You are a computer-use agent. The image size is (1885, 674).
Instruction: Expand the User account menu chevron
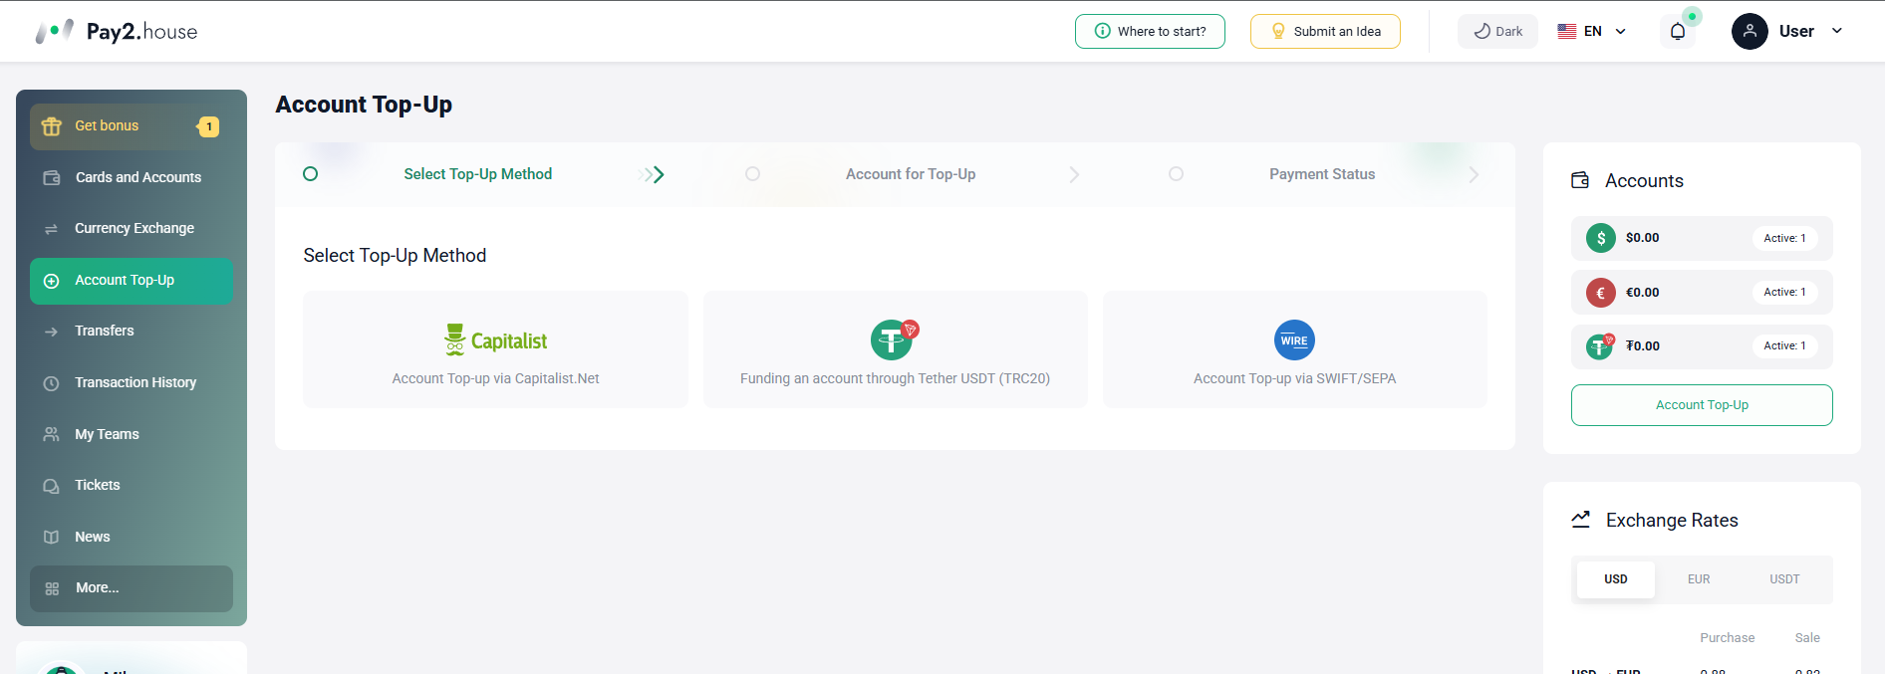tap(1837, 31)
